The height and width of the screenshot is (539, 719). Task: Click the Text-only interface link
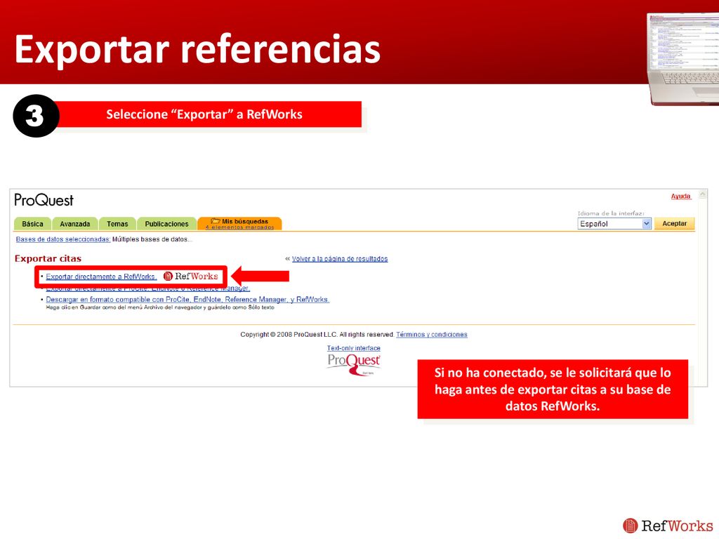point(354,348)
